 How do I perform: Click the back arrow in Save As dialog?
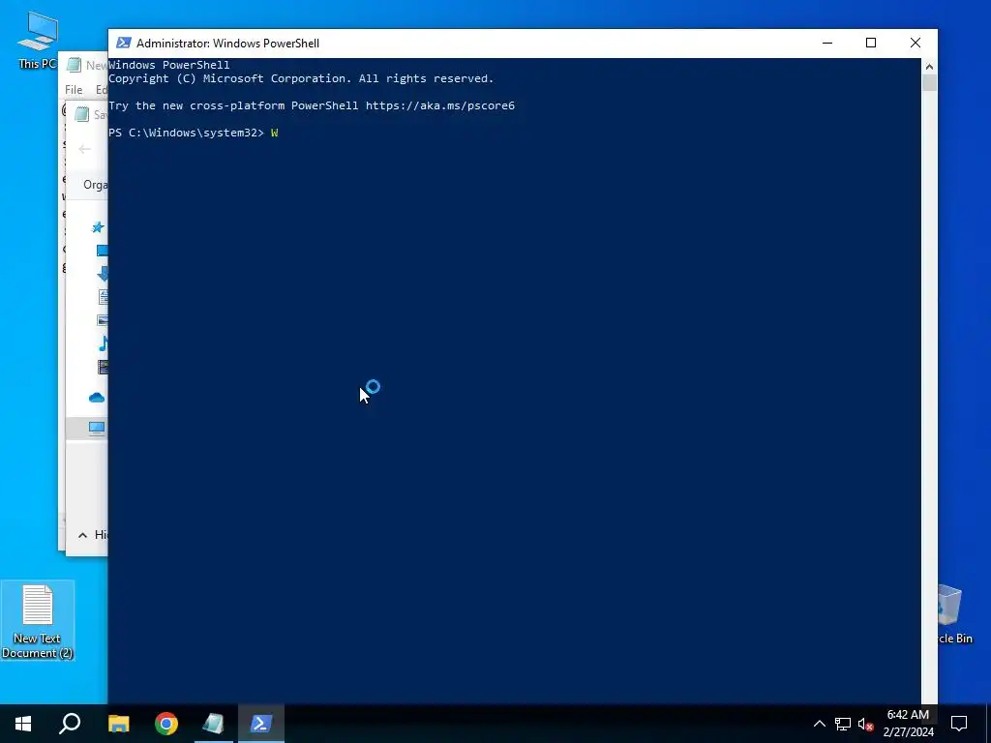[84, 149]
